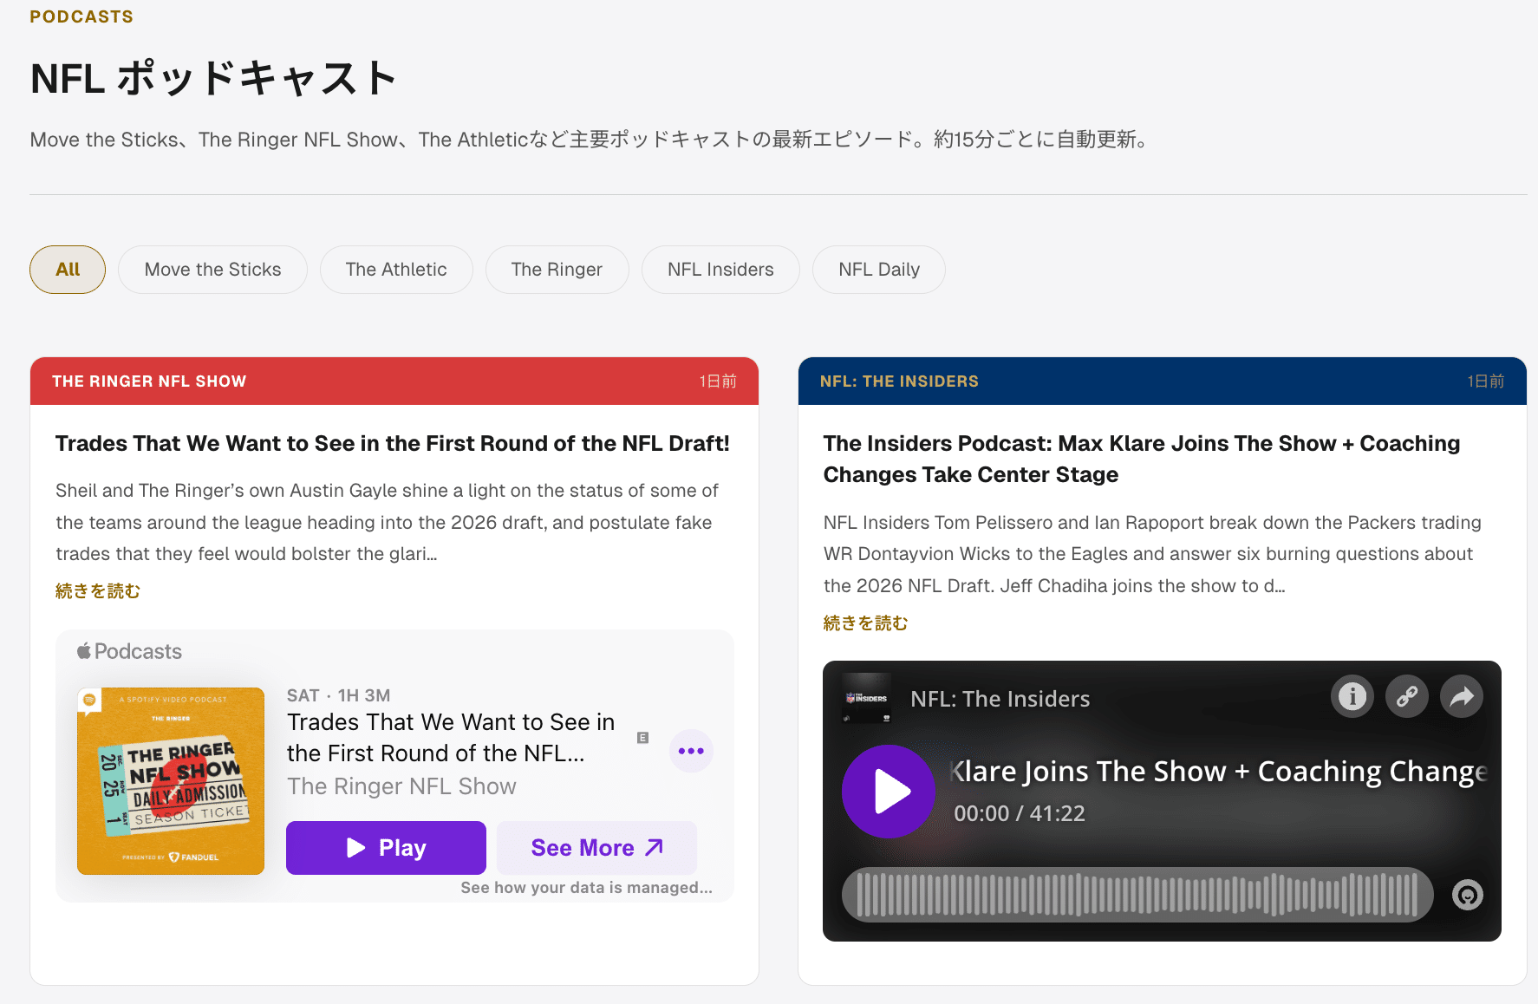1538x1004 pixels.
Task: Expand 続きを読む under Ringer episode description
Action: pos(98,591)
